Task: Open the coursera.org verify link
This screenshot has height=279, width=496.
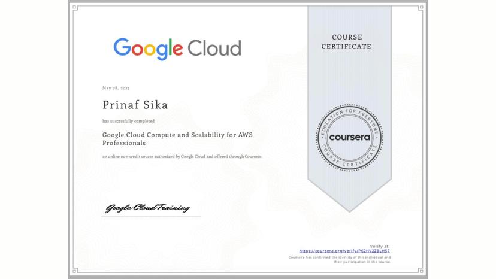Action: 344,251
